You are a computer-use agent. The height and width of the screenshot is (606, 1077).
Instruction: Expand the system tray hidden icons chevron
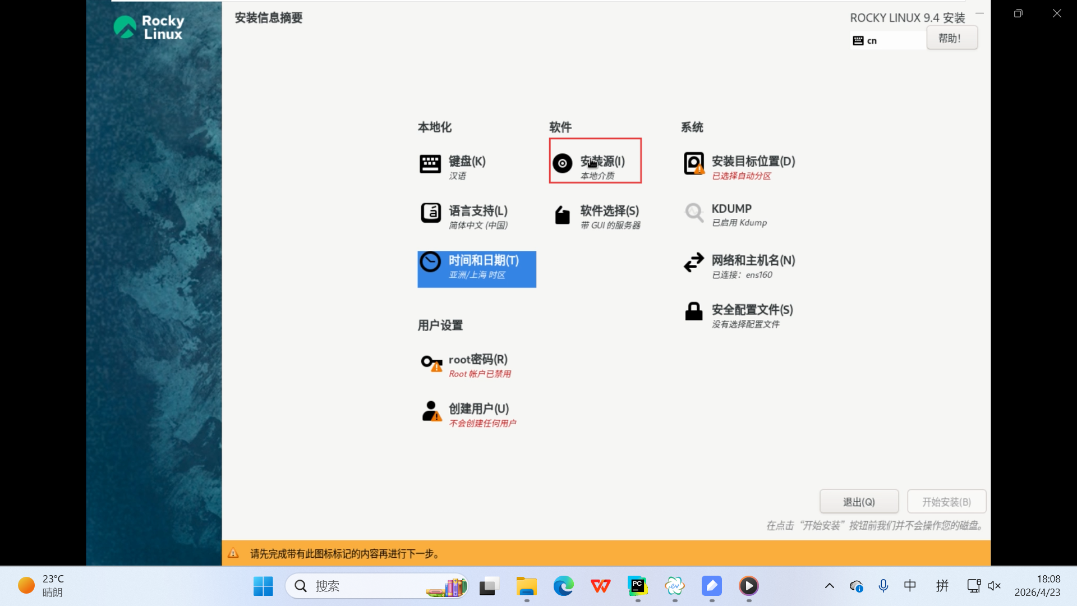[x=829, y=586]
